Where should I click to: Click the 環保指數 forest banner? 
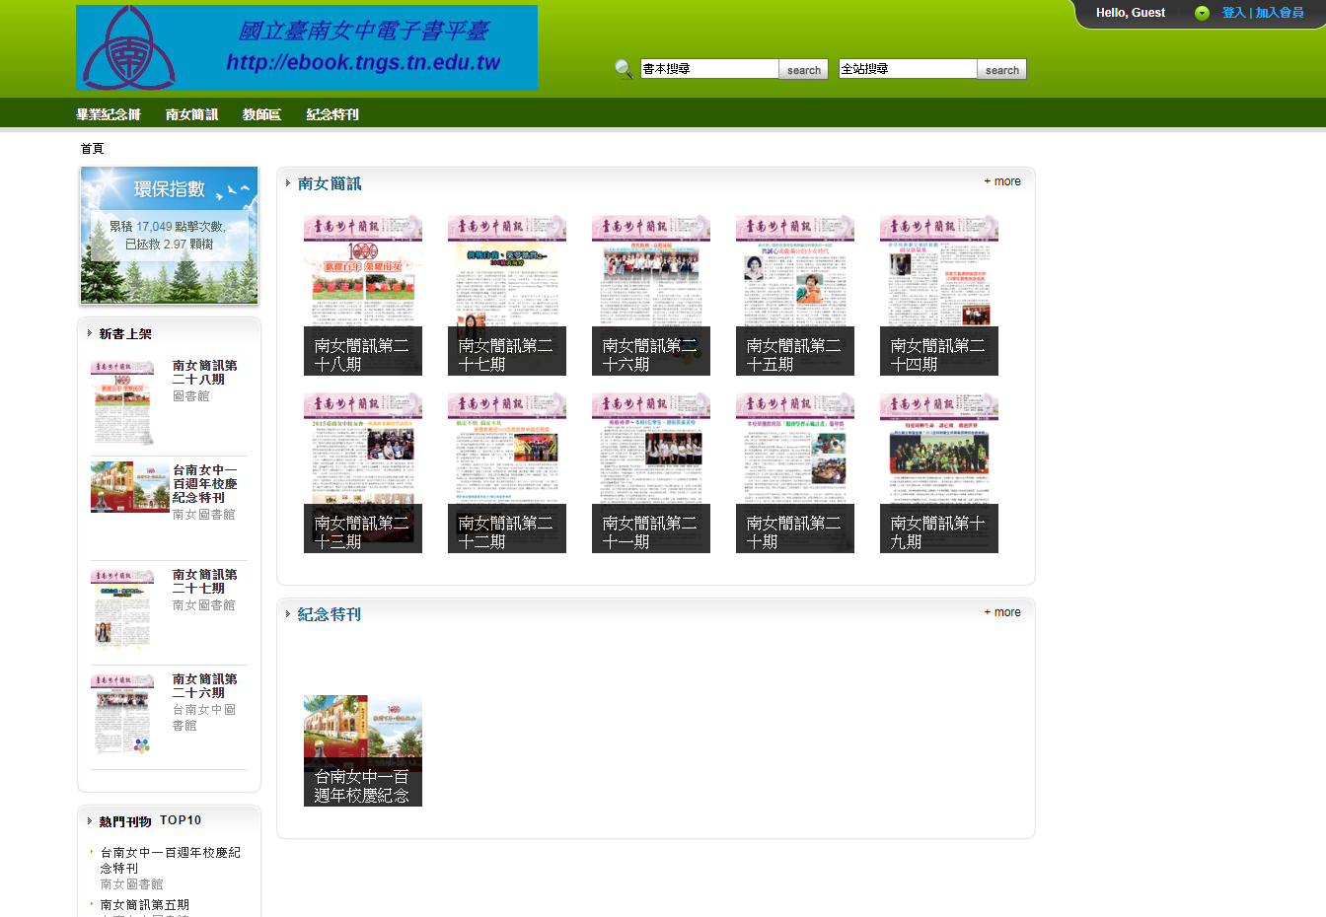point(170,235)
